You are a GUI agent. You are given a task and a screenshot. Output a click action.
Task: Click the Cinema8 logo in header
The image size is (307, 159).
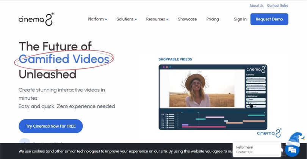point(36,19)
